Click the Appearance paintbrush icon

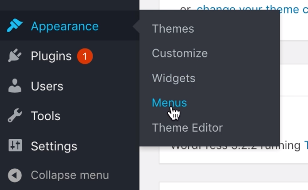(15, 26)
